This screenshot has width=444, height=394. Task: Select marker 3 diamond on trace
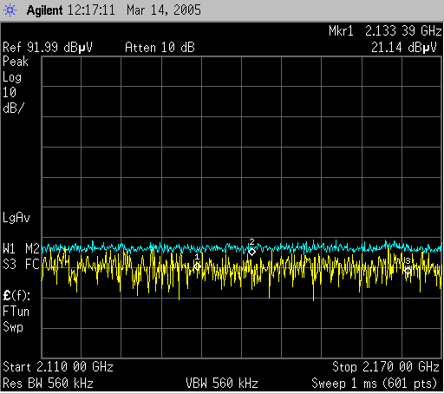408,271
